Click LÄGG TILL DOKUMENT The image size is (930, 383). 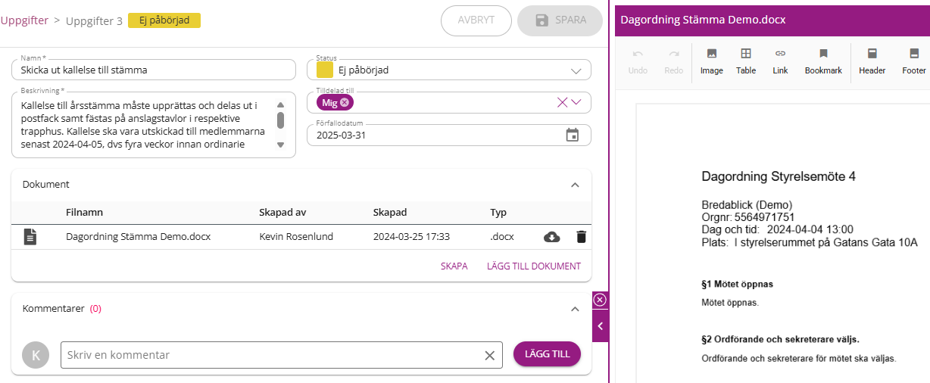coord(534,266)
